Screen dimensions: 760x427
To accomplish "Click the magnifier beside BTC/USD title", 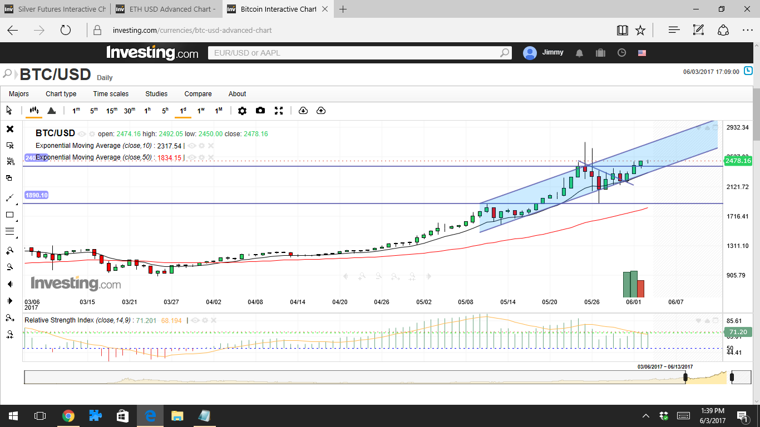I will 8,73.
